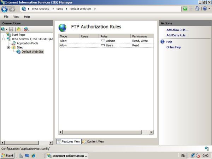Open the File menu

6,17
